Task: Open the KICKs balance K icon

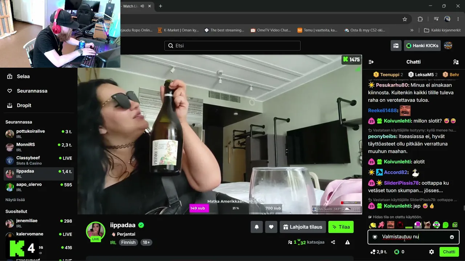Action: pos(397,252)
